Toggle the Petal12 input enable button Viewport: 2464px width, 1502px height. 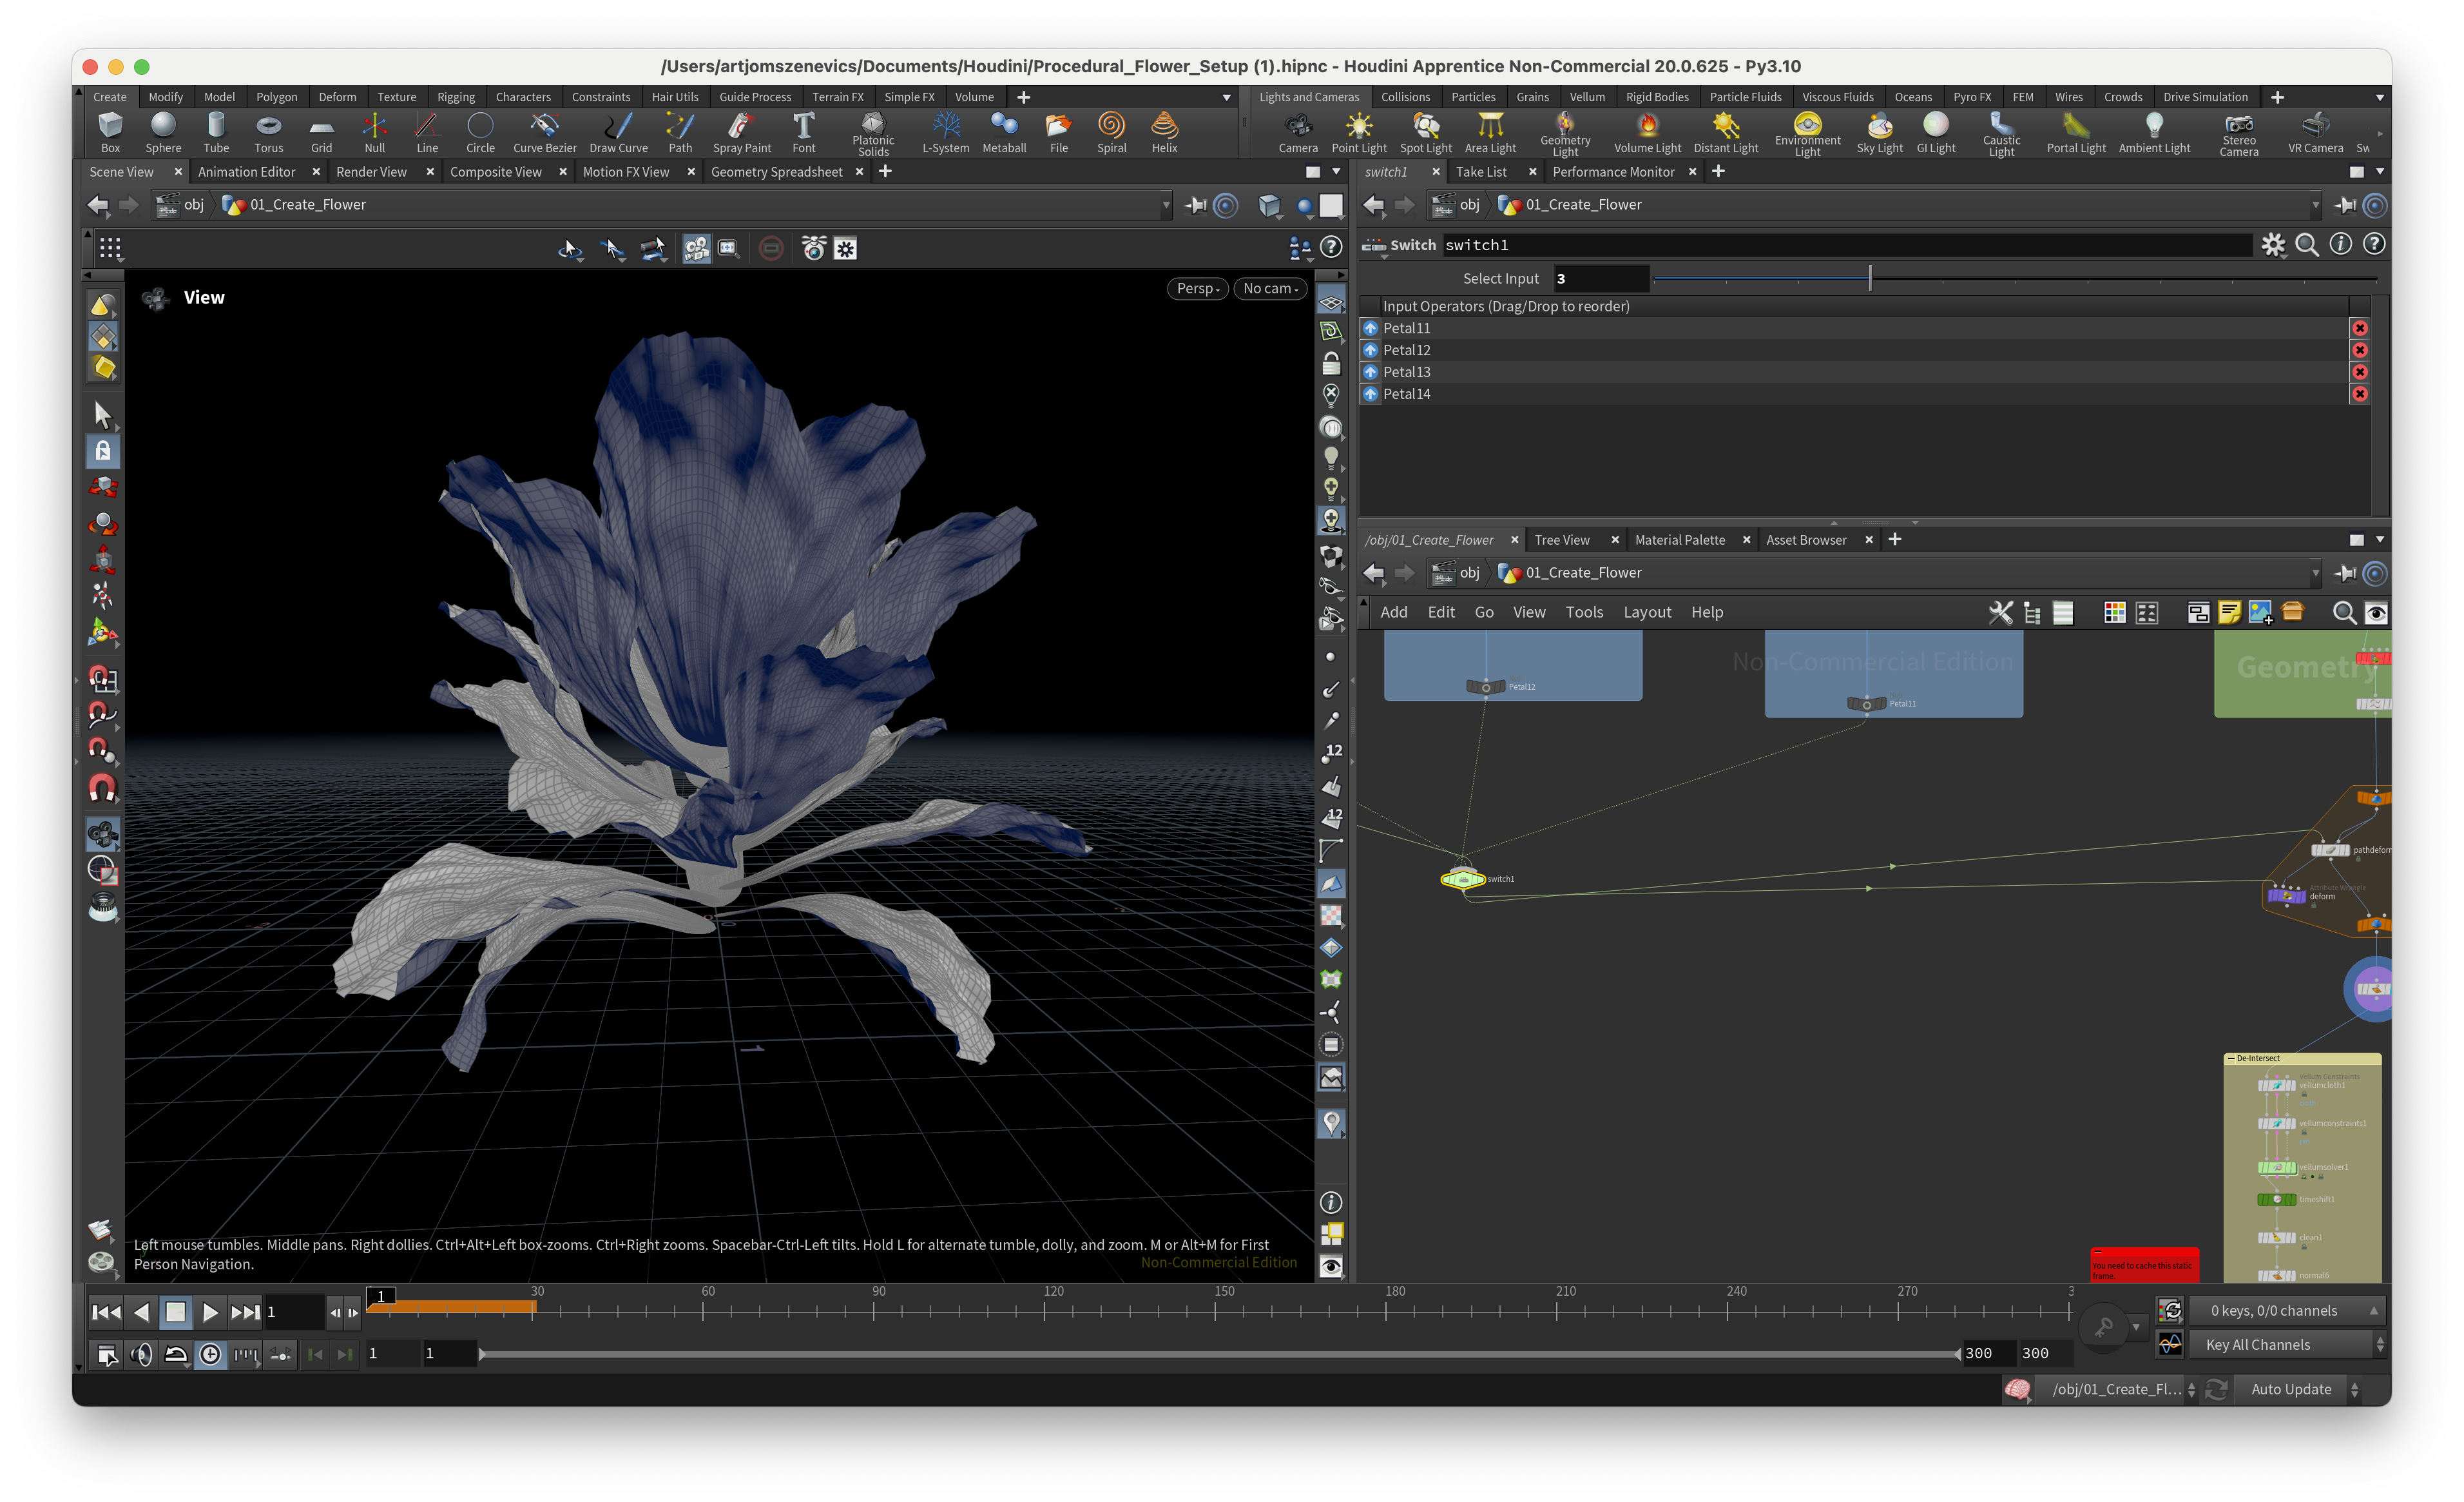(x=1371, y=350)
